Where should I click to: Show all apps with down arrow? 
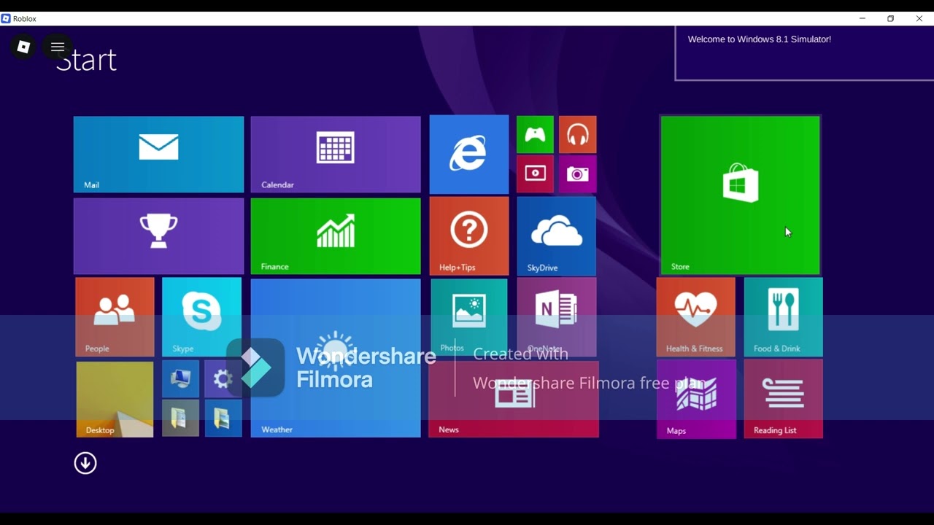tap(85, 463)
